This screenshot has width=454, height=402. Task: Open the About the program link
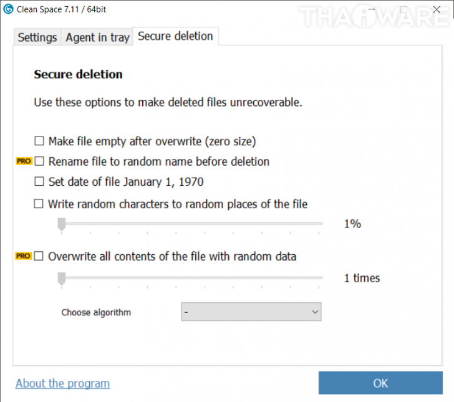click(62, 383)
